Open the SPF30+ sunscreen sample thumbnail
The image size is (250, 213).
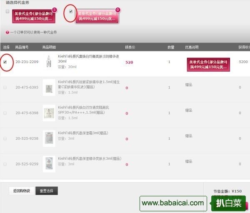click(x=49, y=113)
